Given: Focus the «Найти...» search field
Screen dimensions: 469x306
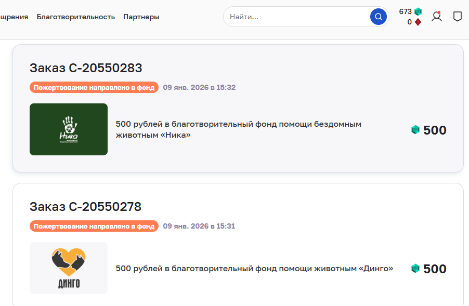Looking at the screenshot, I should 296,17.
